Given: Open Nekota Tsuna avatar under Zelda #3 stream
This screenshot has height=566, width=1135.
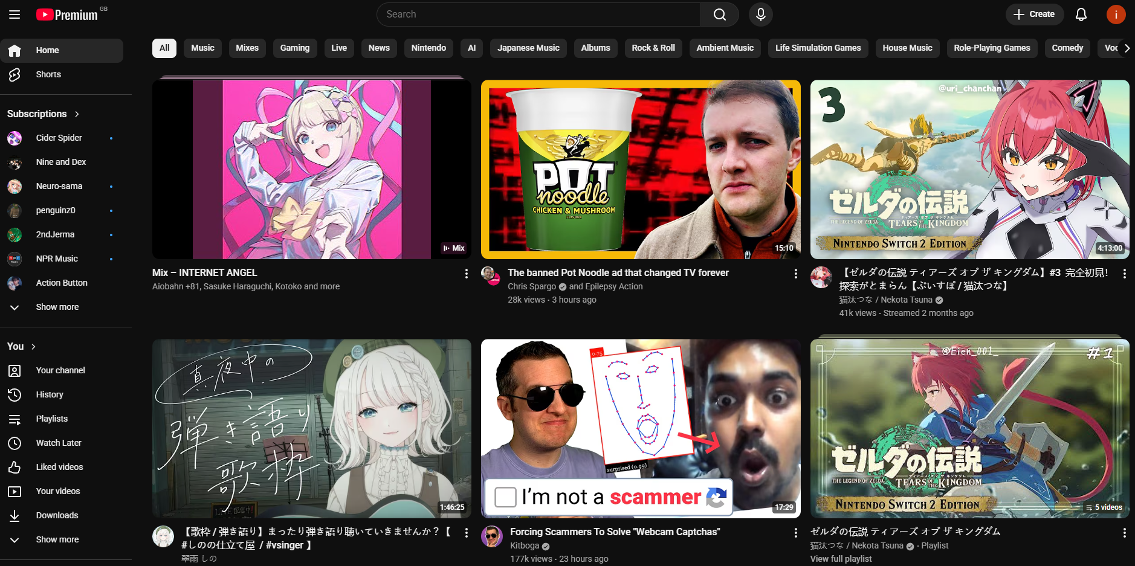Looking at the screenshot, I should (821, 277).
